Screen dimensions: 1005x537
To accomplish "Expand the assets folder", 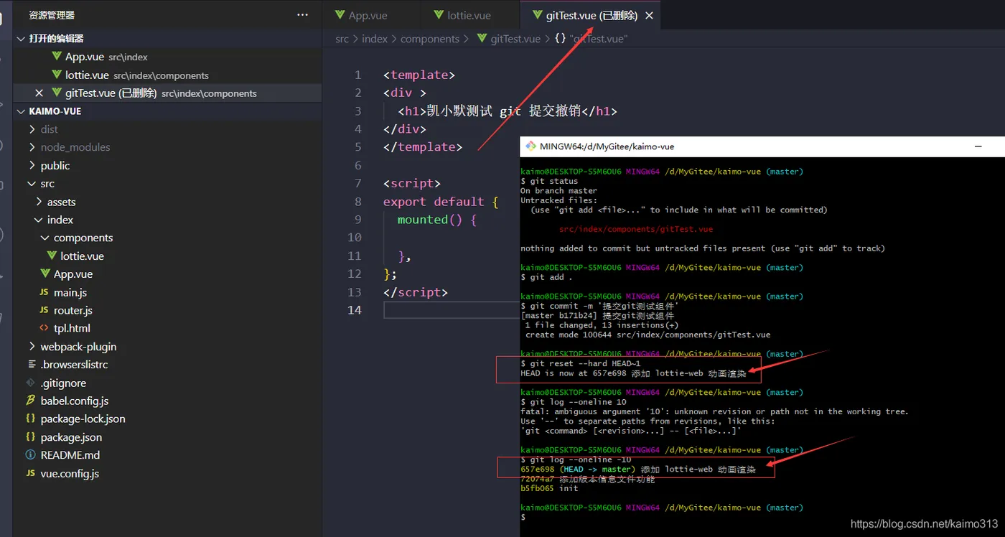I will pyautogui.click(x=39, y=202).
